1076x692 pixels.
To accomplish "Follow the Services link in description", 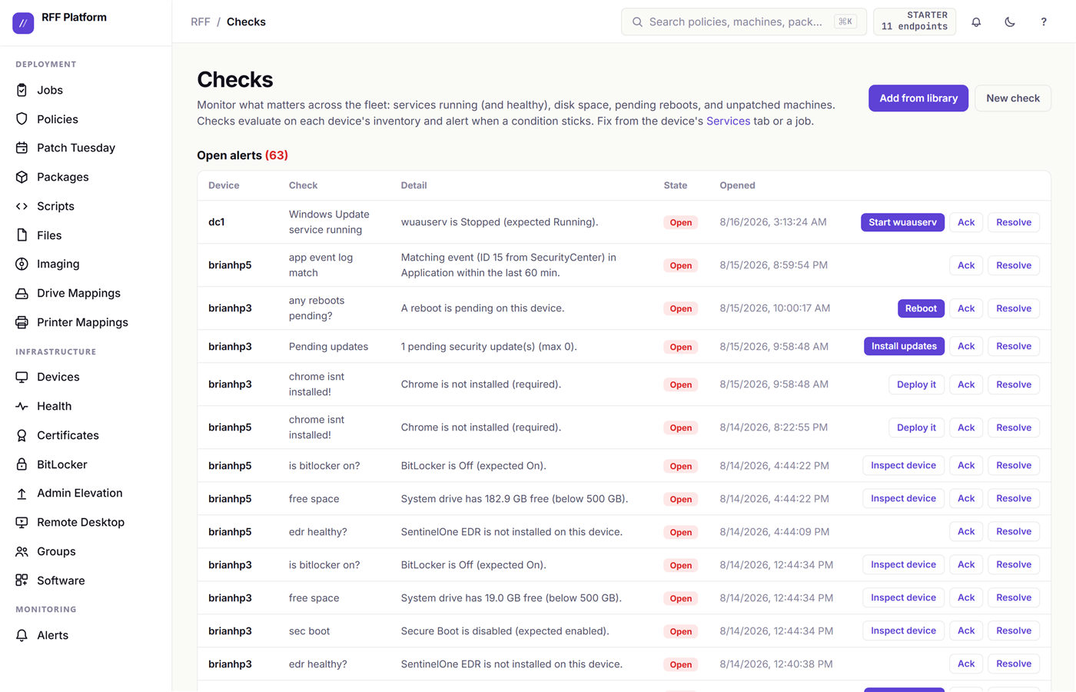I will (728, 121).
